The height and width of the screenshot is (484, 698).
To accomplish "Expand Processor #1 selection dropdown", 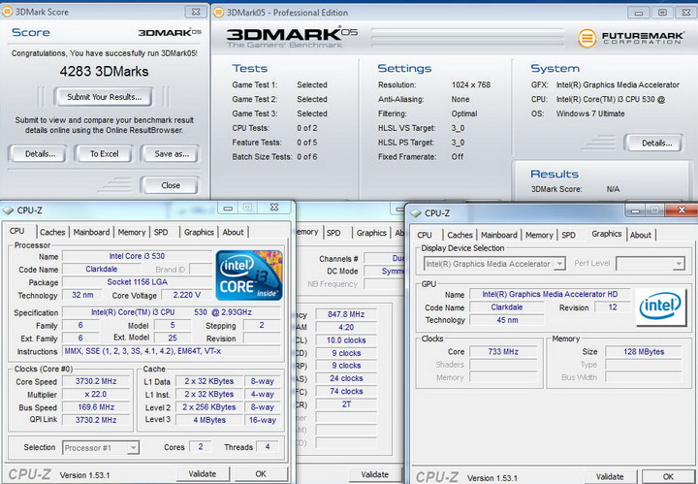I will [133, 448].
